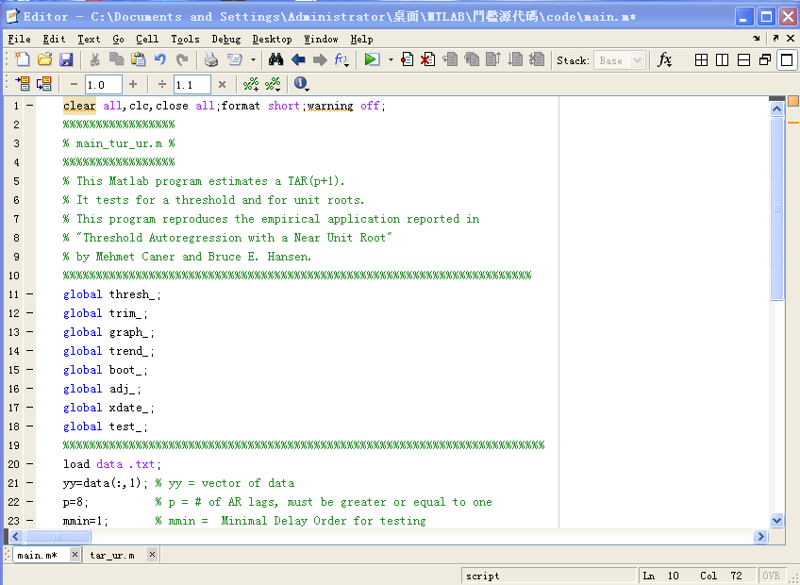Open the Debug menu
Image resolution: width=800 pixels, height=585 pixels.
[x=226, y=40]
